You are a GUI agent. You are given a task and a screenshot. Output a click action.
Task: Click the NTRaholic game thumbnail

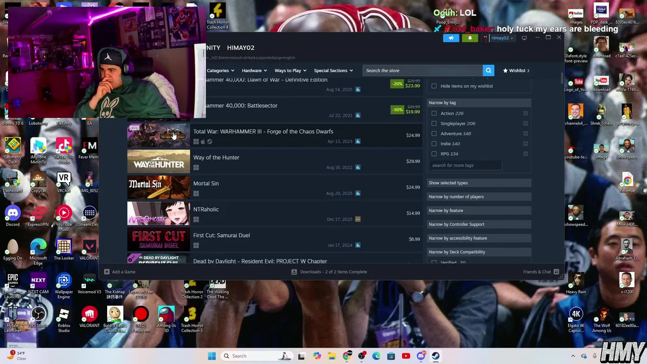[159, 213]
